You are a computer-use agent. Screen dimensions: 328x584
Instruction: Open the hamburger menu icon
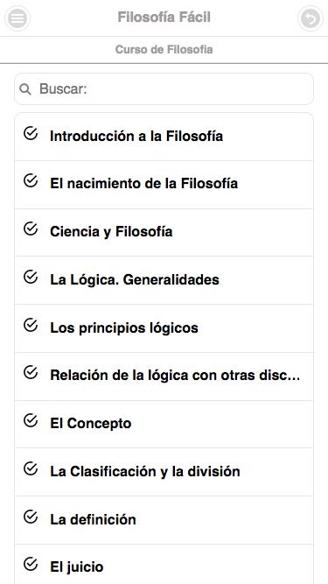click(17, 18)
